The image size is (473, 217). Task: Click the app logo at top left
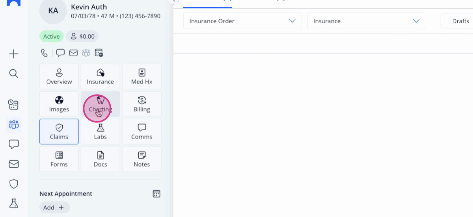(14, 3)
